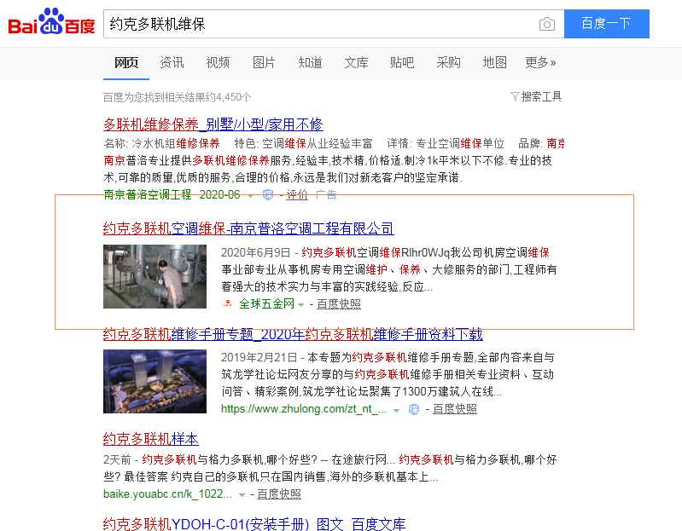
Task: Click the text 百度为您找到相关结果约4,450个
Action: click(177, 97)
